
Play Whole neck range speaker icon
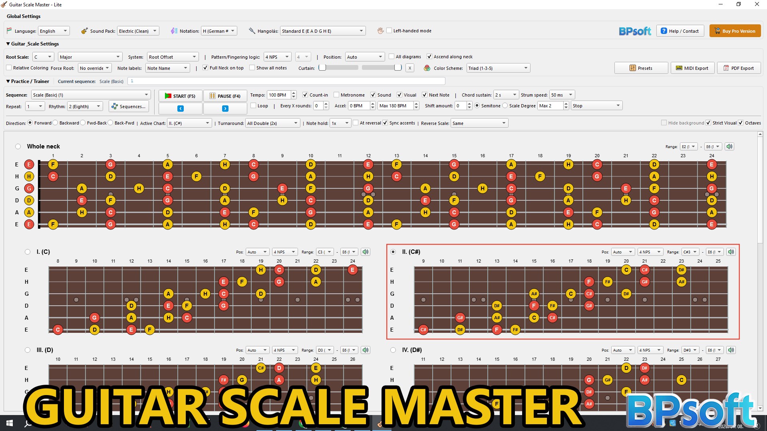[x=729, y=146]
